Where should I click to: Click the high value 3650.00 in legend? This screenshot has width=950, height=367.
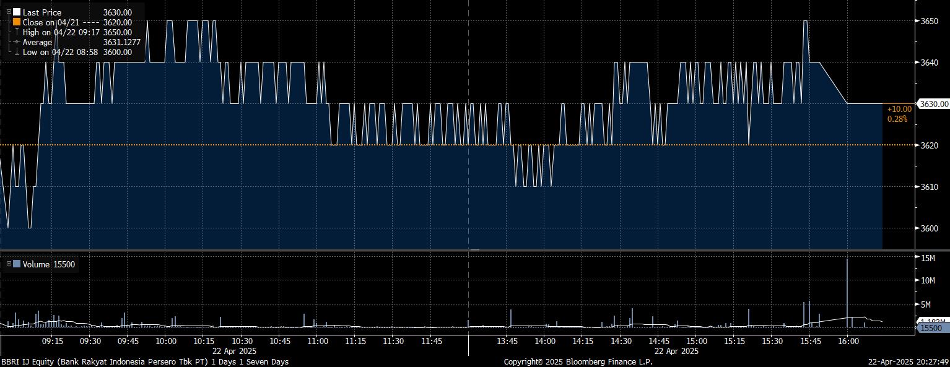pos(118,32)
